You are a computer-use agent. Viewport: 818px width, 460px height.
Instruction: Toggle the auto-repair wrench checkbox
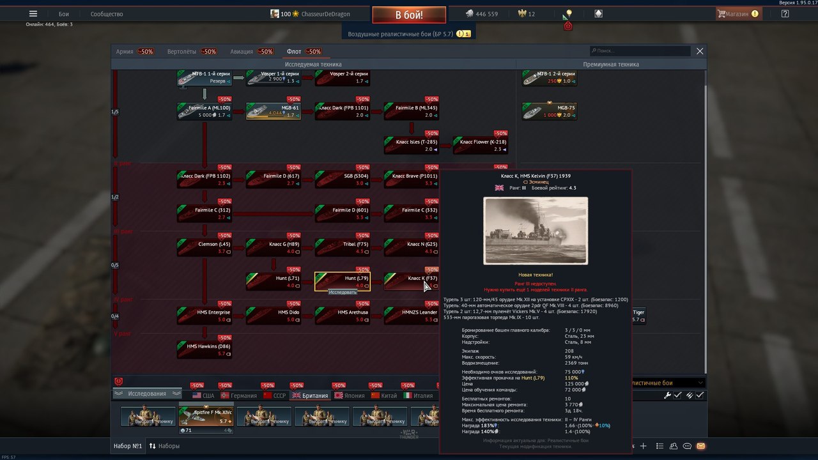tap(677, 395)
